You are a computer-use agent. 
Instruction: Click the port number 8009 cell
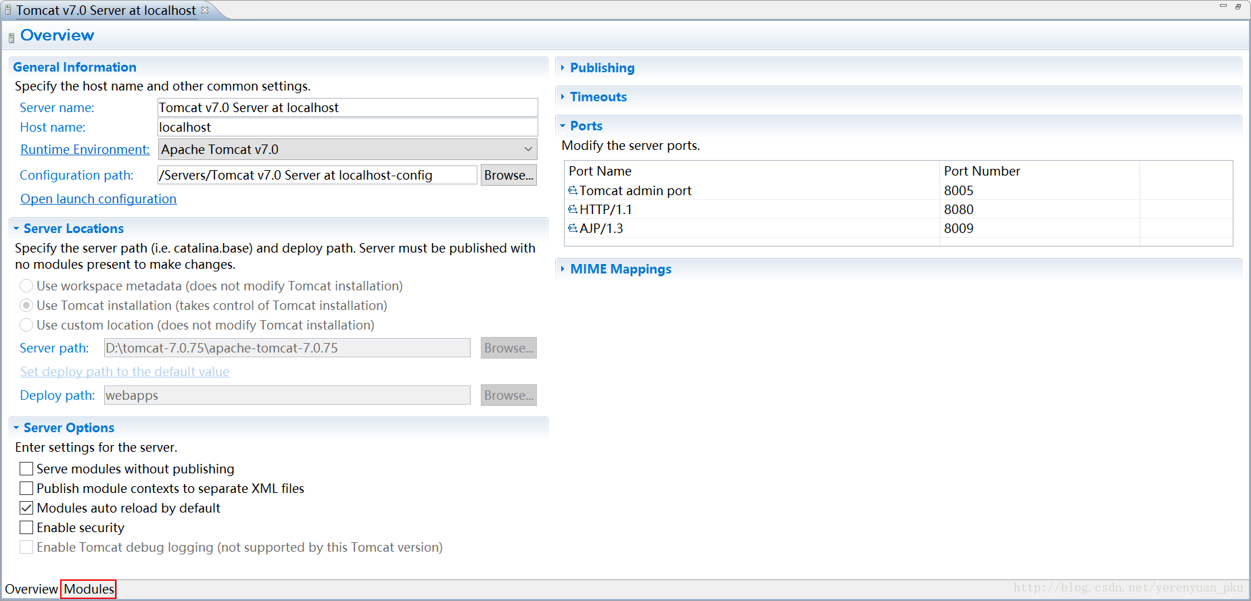[x=1039, y=228]
